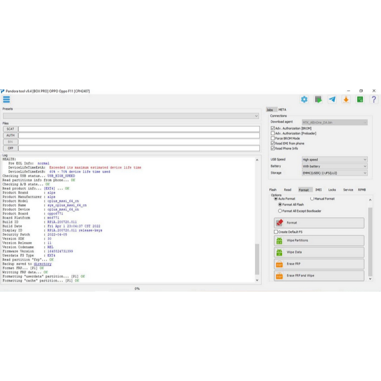Toggle Read EMI from phone checkbox
381x381 pixels.
pyautogui.click(x=272, y=143)
